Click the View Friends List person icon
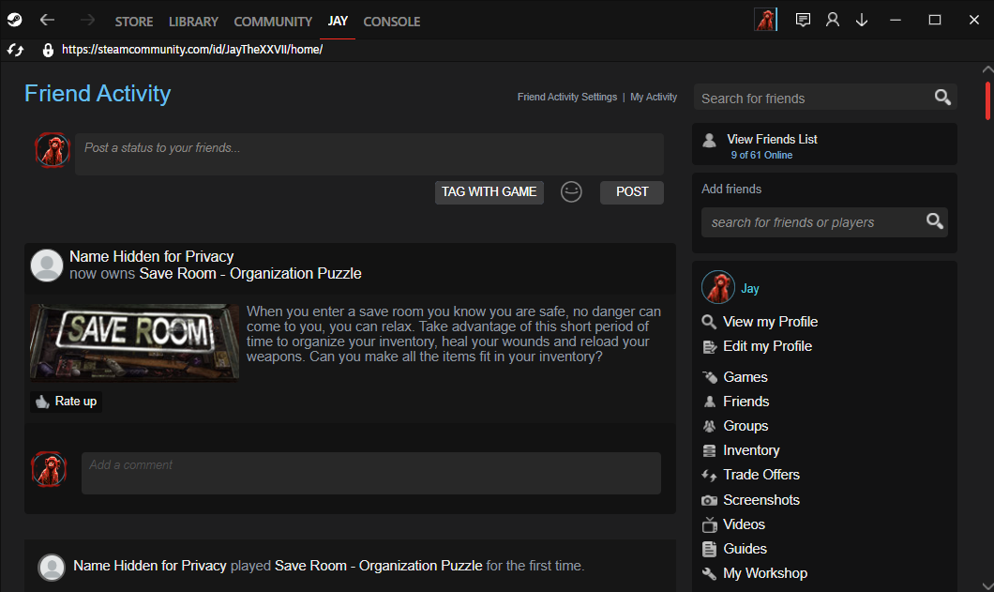Screen dimensions: 994x592 coord(709,140)
